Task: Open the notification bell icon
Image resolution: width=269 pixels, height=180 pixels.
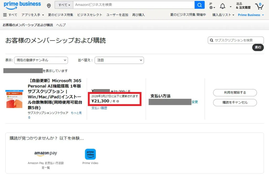Action: [223, 6]
